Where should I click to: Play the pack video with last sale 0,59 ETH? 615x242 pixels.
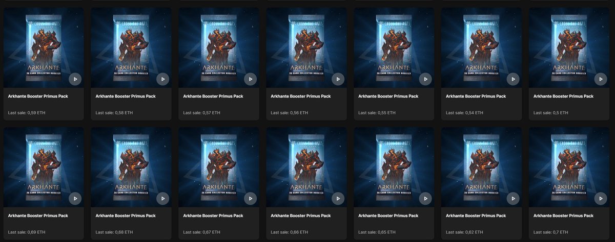[75, 79]
